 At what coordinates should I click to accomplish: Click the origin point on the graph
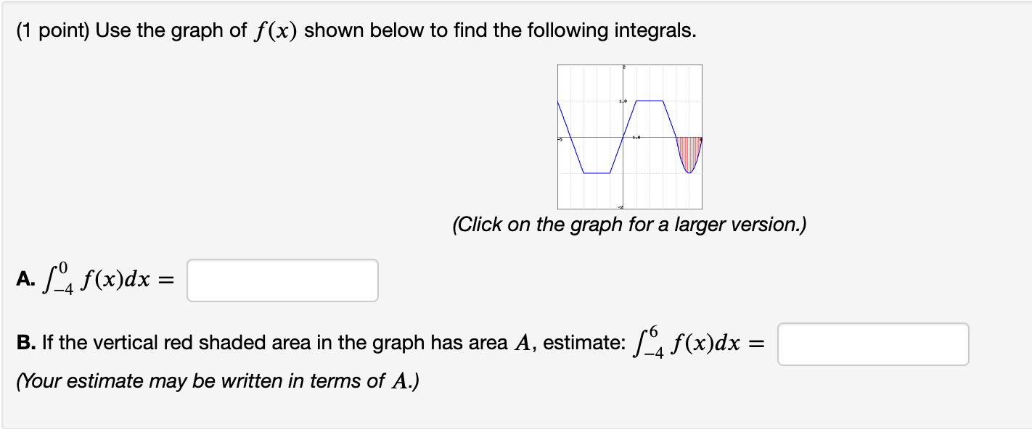click(x=623, y=137)
